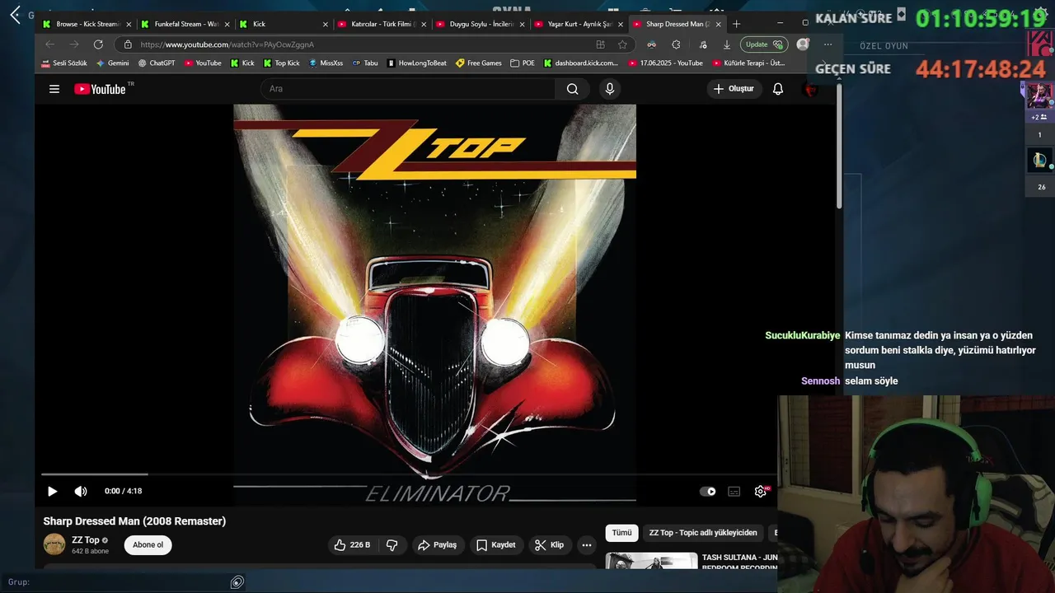The height and width of the screenshot is (593, 1055).
Task: Open the Sesli Sözlük bookmark
Action: (x=64, y=63)
